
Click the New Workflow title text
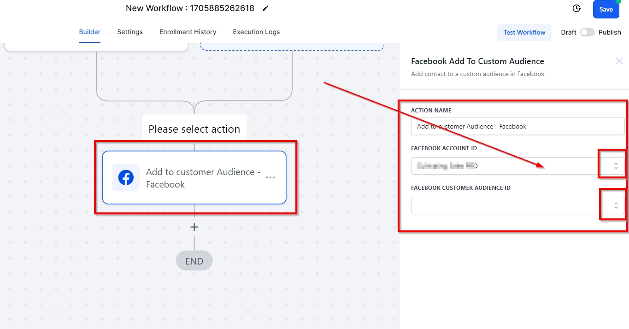coord(190,8)
